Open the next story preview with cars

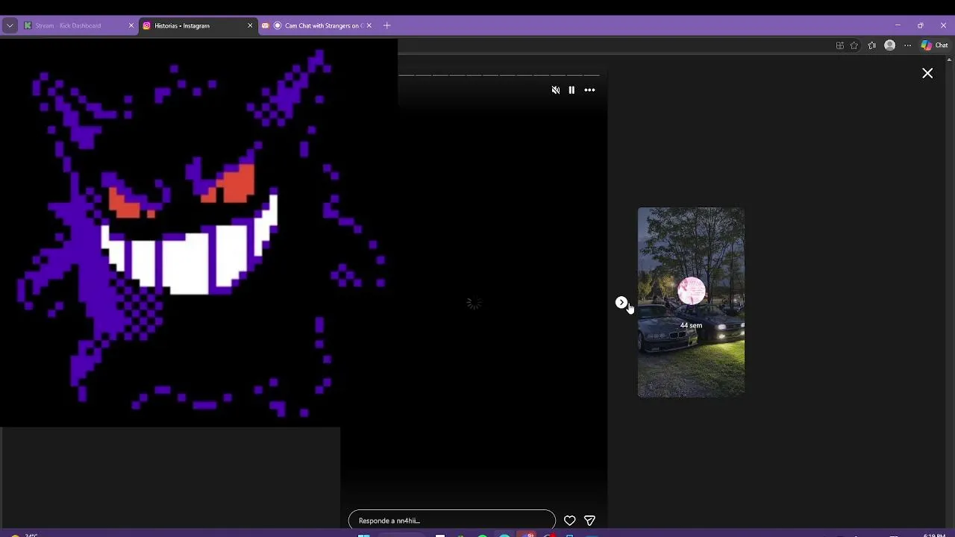[691, 302]
